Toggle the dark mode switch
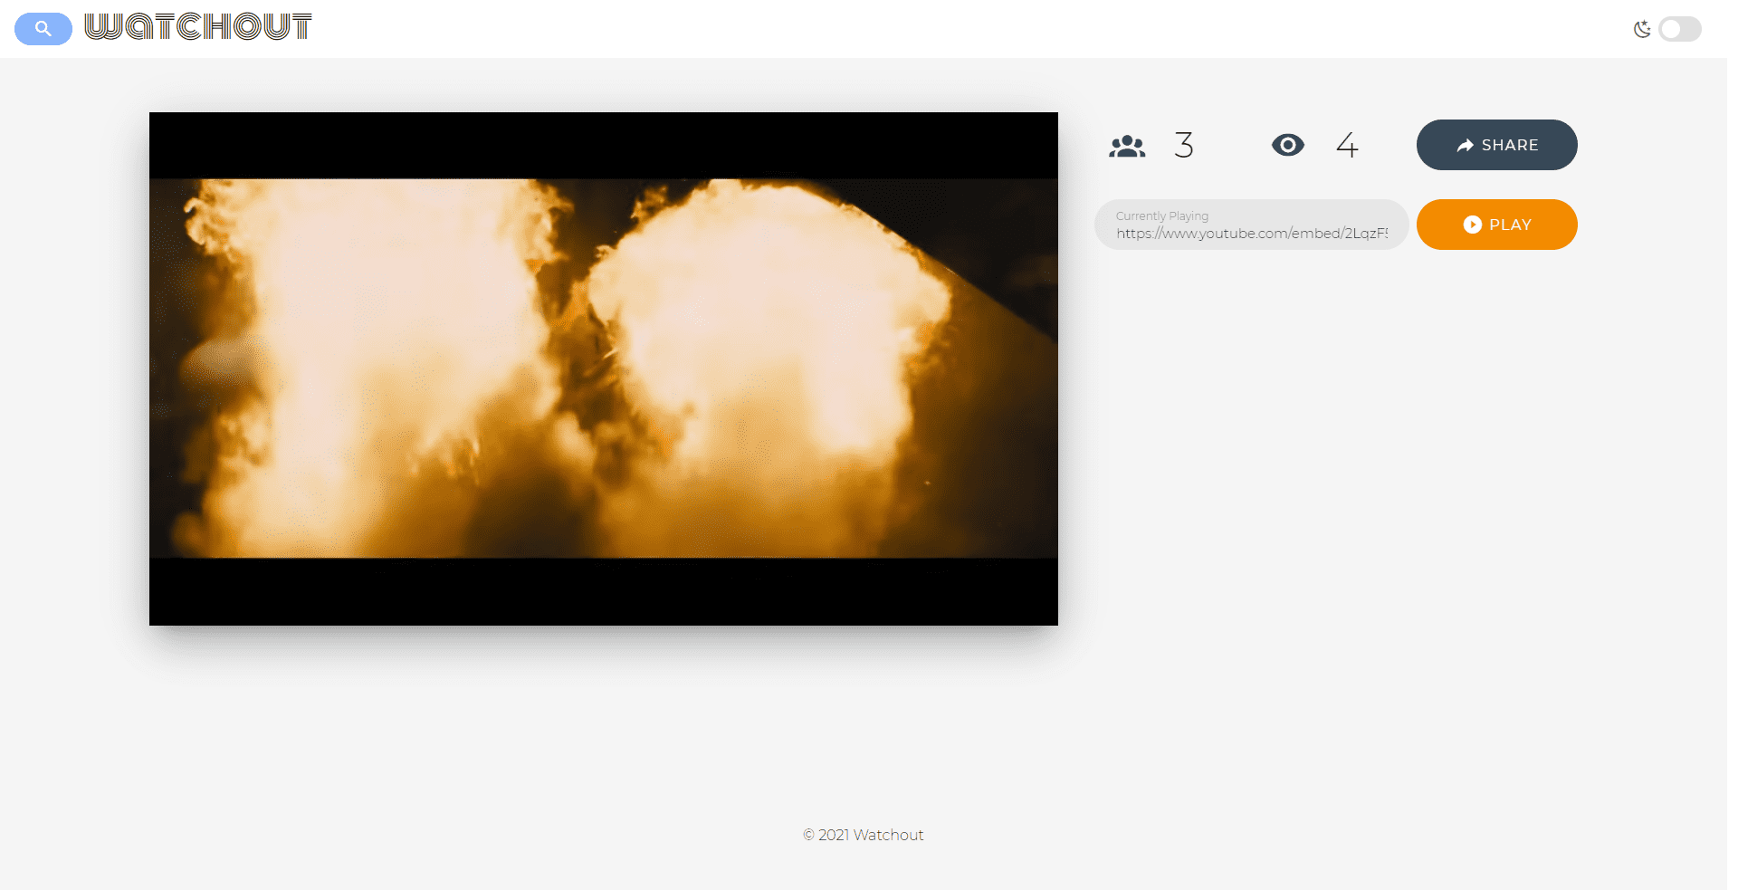 click(x=1680, y=29)
